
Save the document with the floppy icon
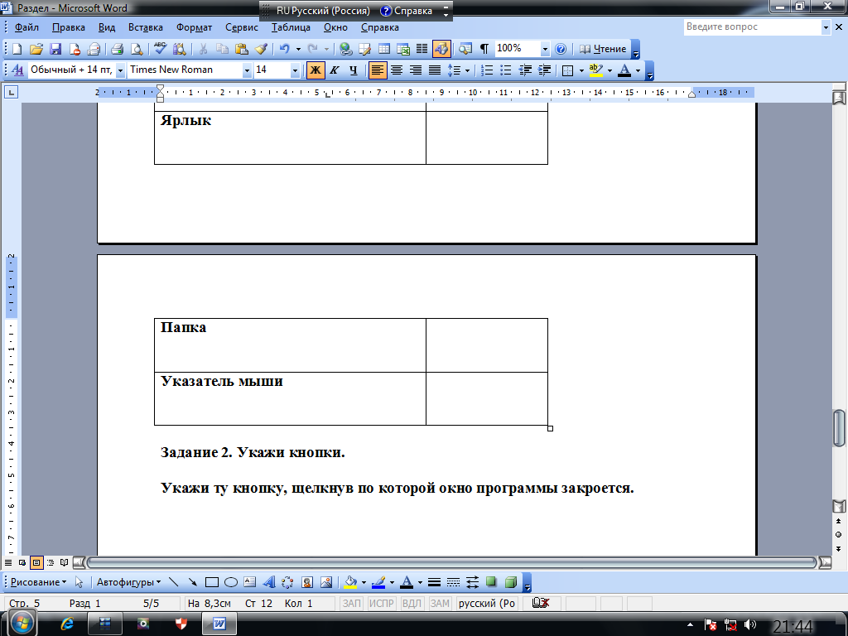coord(55,49)
